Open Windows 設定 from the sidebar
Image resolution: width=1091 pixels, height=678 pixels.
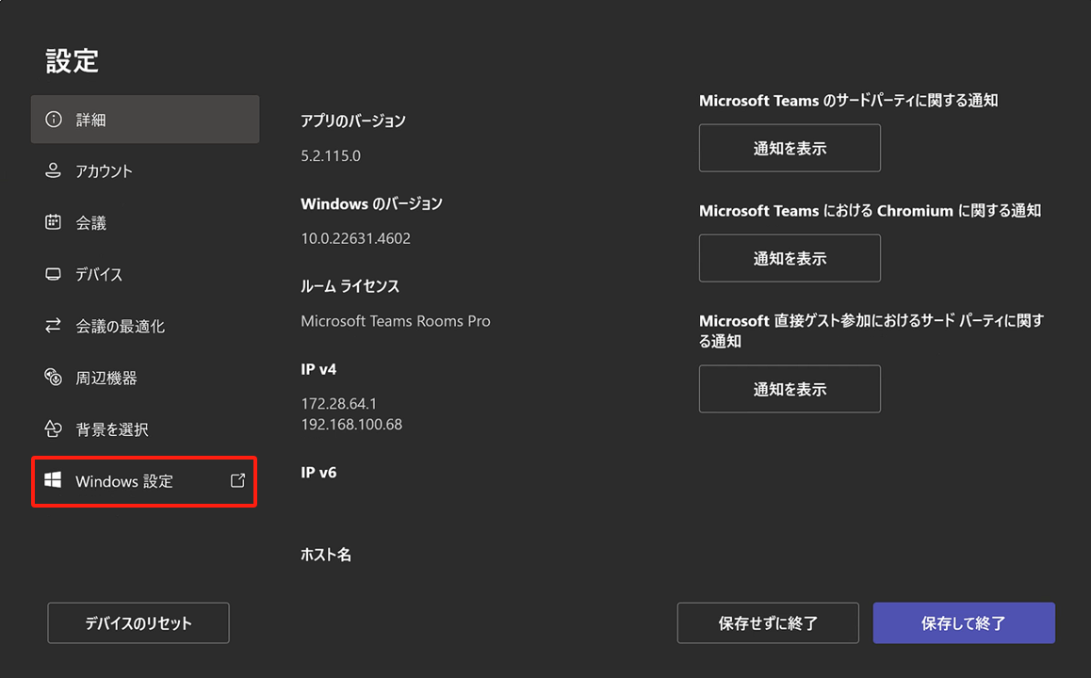145,481
